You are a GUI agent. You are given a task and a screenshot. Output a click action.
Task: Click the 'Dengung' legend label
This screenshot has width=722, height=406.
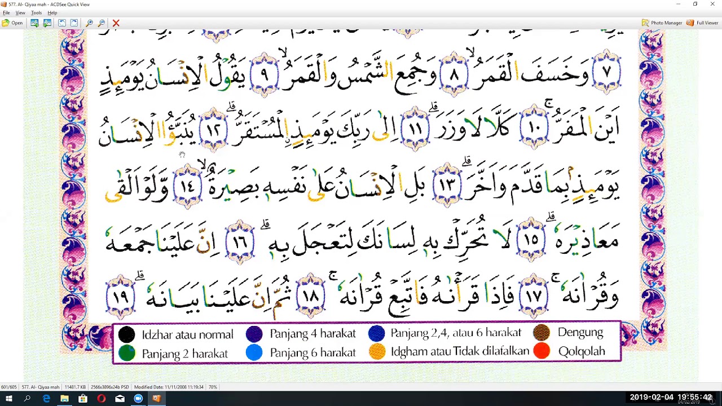[x=580, y=332]
